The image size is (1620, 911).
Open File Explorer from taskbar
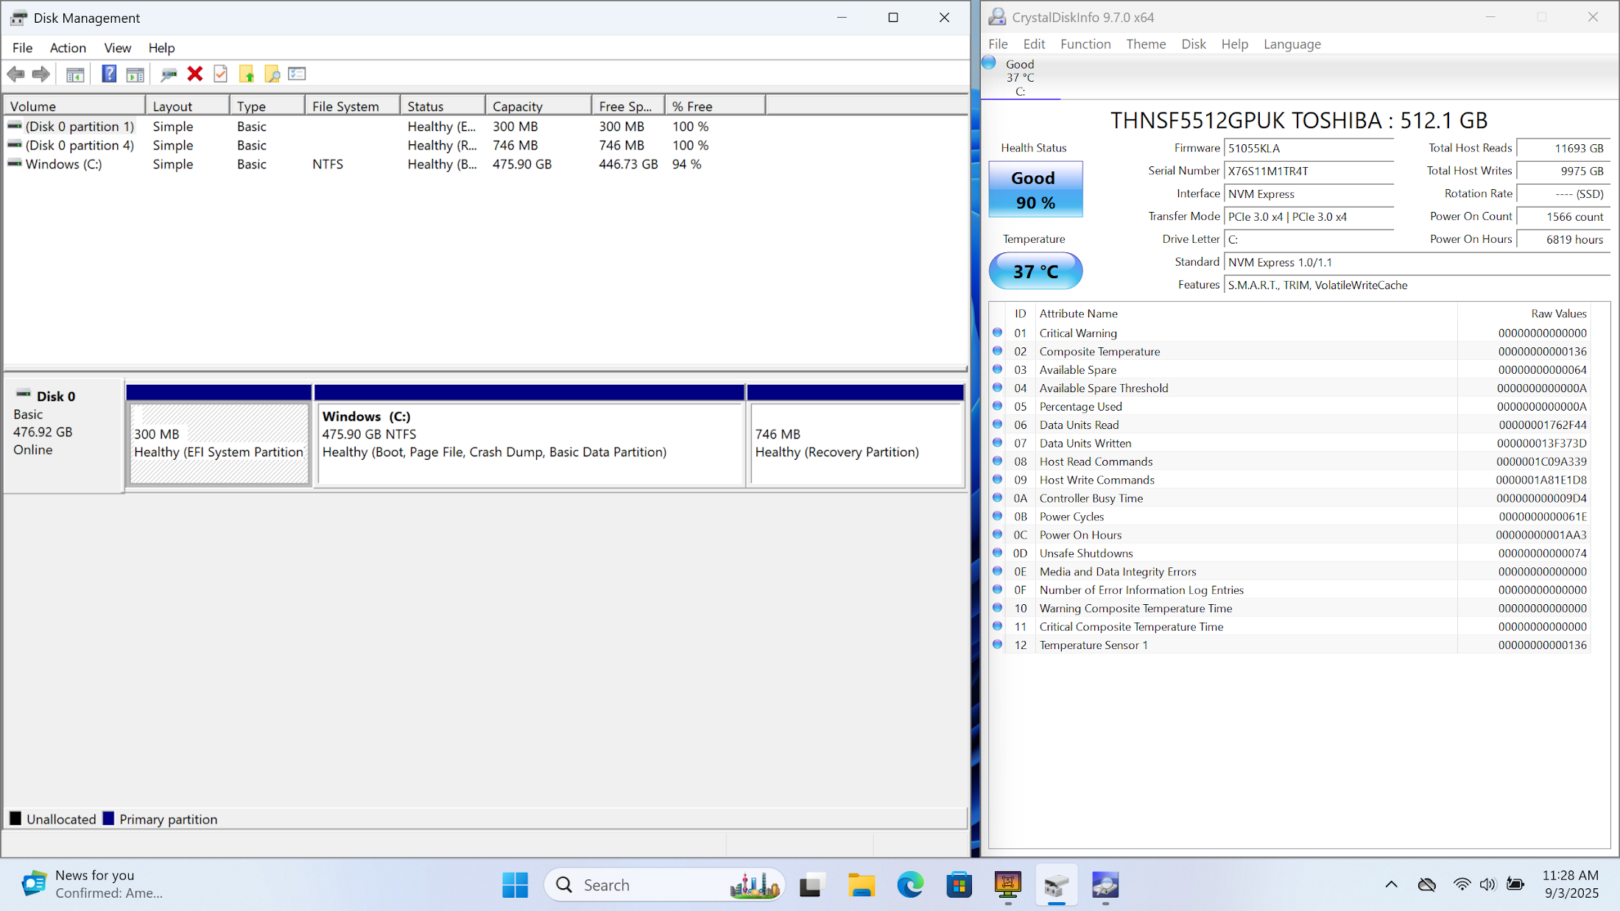pyautogui.click(x=861, y=885)
